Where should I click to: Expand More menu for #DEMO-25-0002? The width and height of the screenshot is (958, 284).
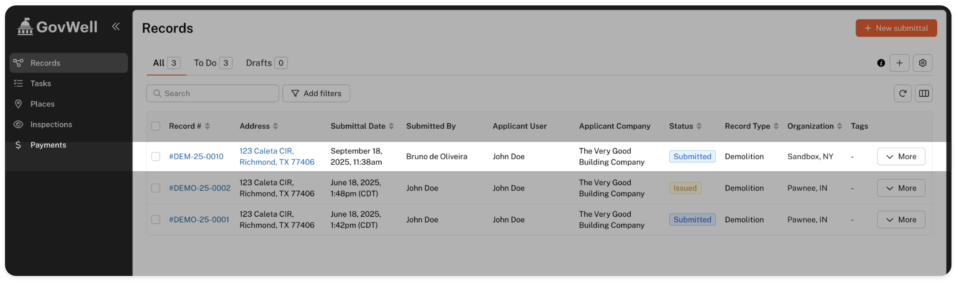pos(901,188)
